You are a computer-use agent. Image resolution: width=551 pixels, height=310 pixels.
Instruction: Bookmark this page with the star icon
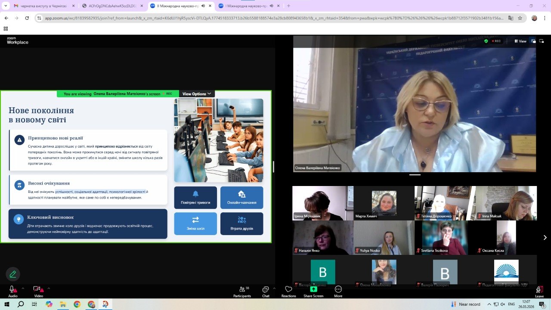(520, 18)
